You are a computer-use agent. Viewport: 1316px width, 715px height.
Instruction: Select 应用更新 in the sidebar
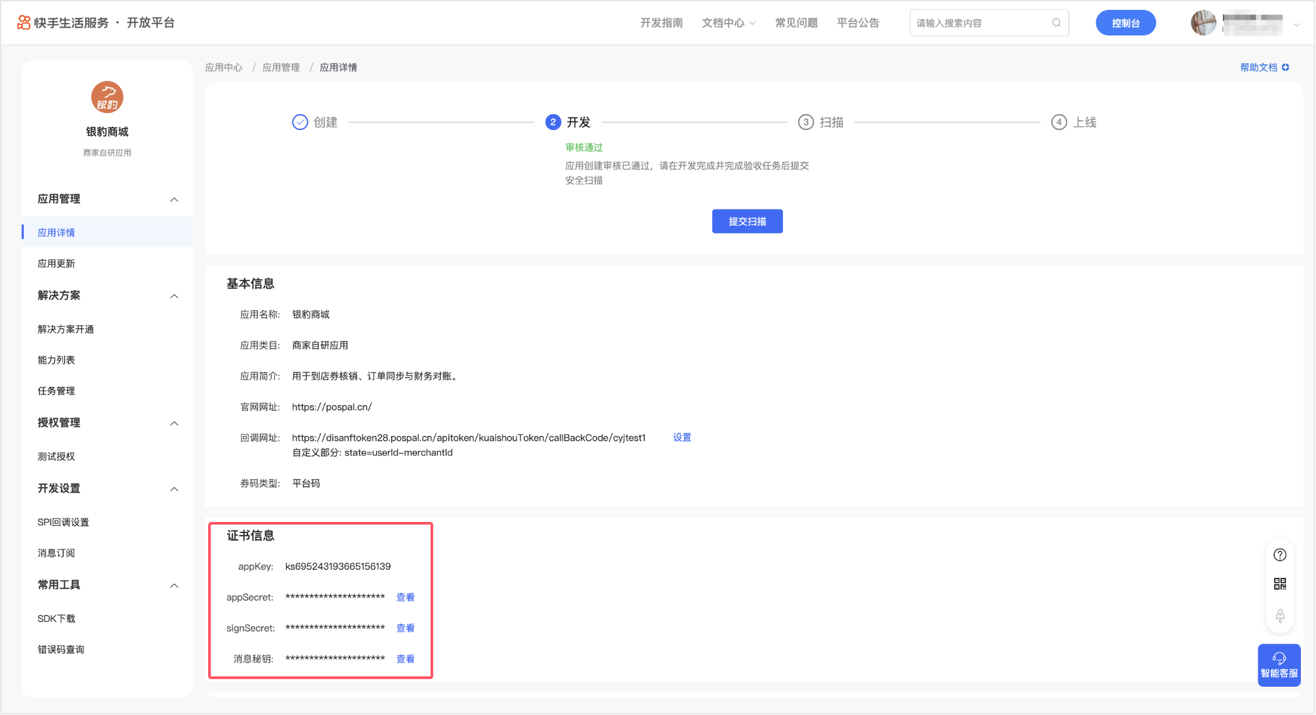pyautogui.click(x=56, y=263)
